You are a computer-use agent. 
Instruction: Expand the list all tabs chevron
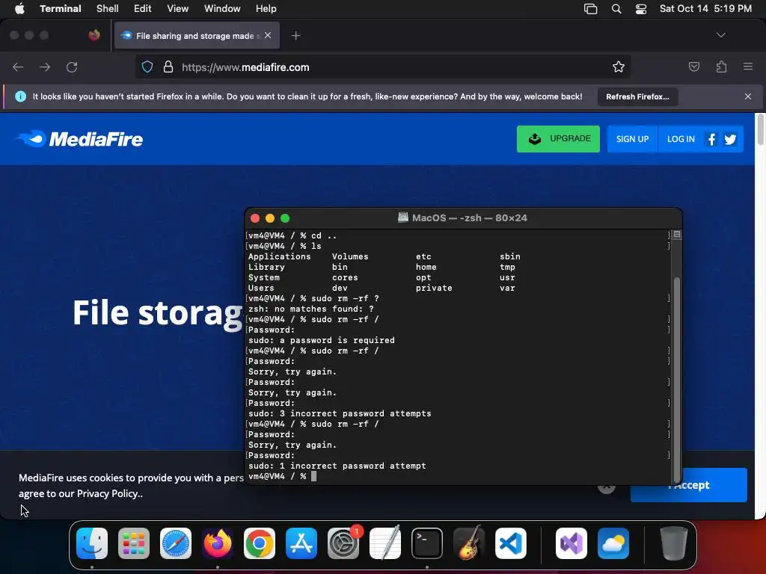click(720, 35)
